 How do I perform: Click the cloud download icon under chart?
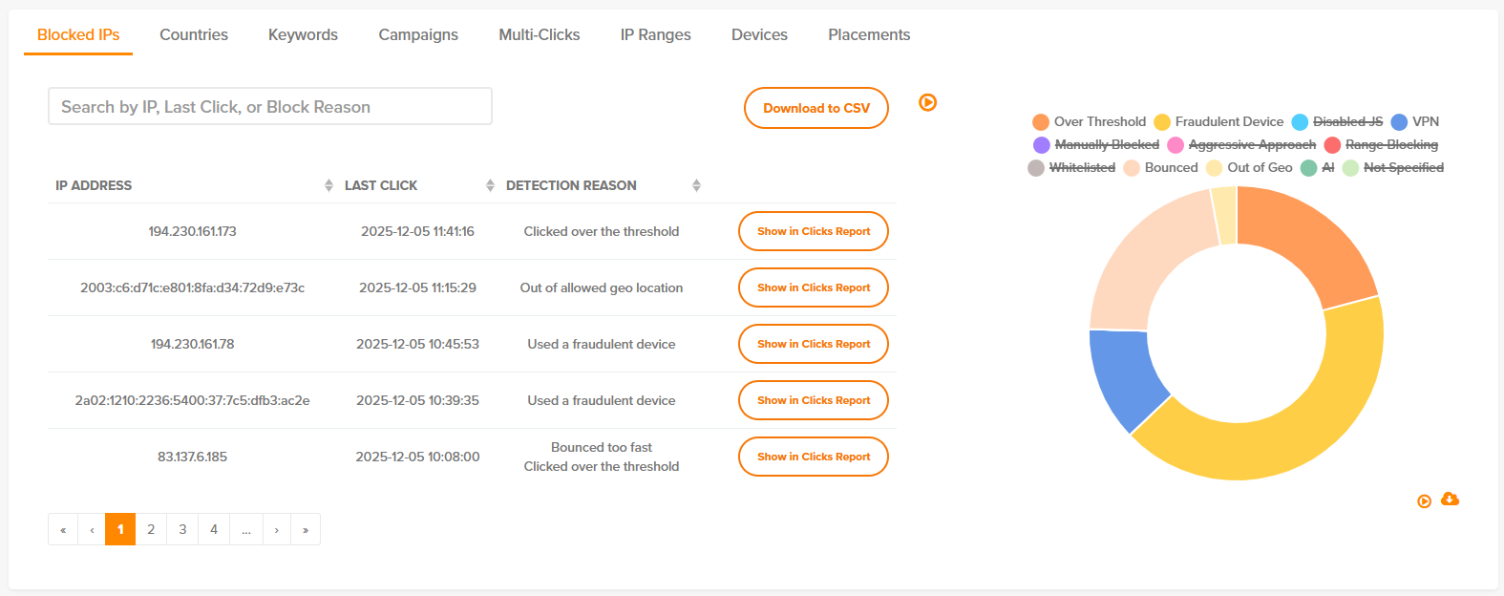(x=1450, y=500)
